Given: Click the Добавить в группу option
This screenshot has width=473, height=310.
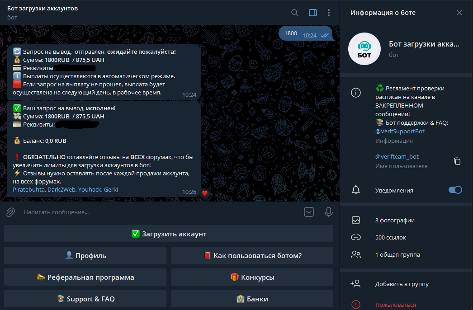Looking at the screenshot, I should point(402,284).
